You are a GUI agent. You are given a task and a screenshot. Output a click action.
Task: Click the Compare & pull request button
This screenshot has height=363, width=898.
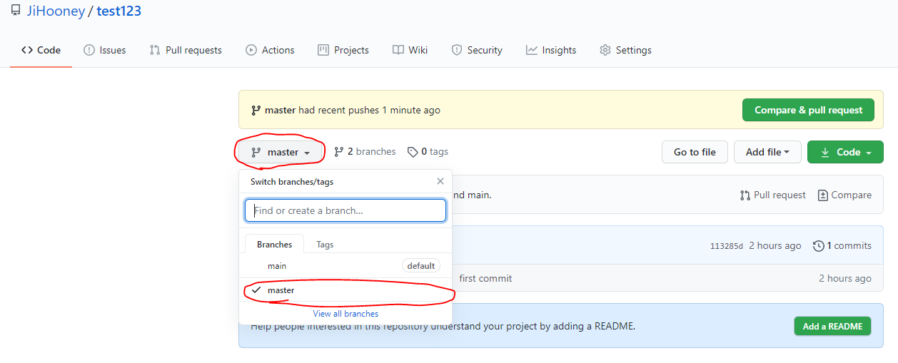click(808, 110)
